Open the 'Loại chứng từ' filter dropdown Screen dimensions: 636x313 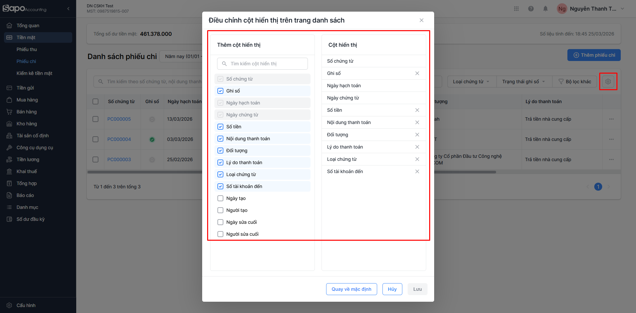point(471,82)
